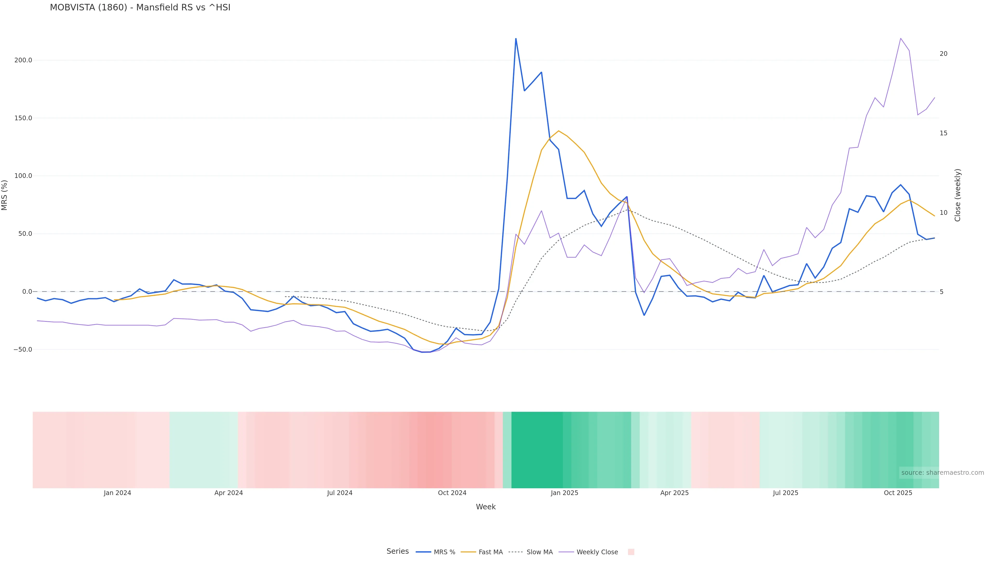Viewport: 997px width, 561px height.
Task: Click the chart title MOBVISTA (1860)
Action: (140, 7)
